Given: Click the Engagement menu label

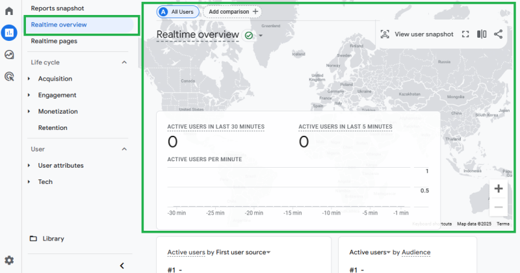Looking at the screenshot, I should (x=57, y=95).
